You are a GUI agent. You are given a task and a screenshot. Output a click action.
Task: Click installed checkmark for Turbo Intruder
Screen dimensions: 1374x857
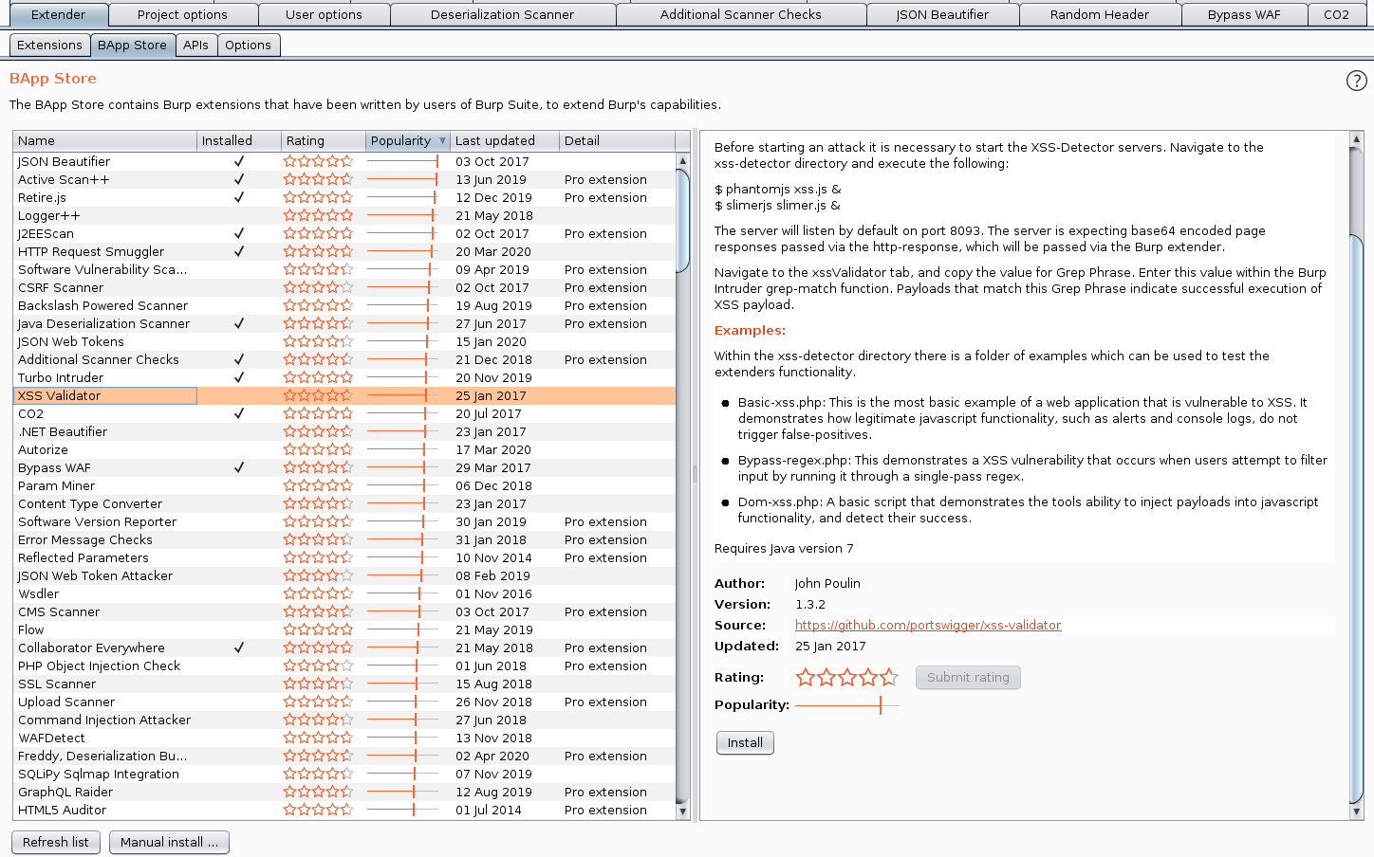pyautogui.click(x=239, y=377)
